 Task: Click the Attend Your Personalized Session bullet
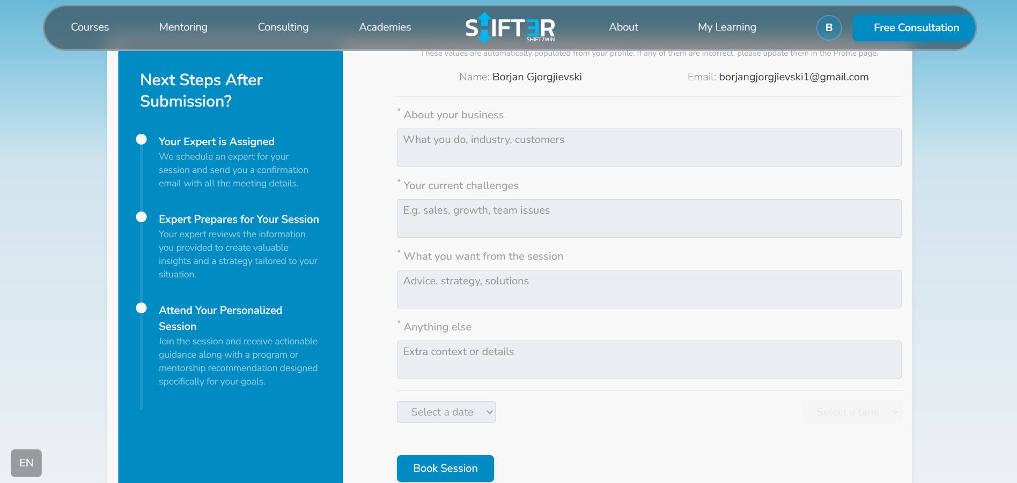coord(142,308)
